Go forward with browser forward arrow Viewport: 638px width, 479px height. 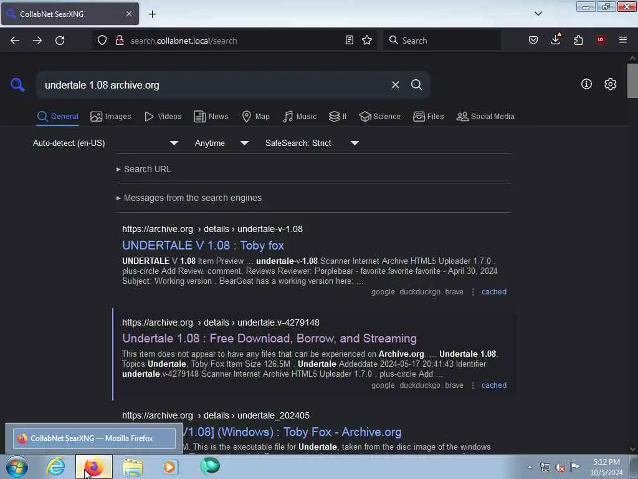pyautogui.click(x=37, y=41)
